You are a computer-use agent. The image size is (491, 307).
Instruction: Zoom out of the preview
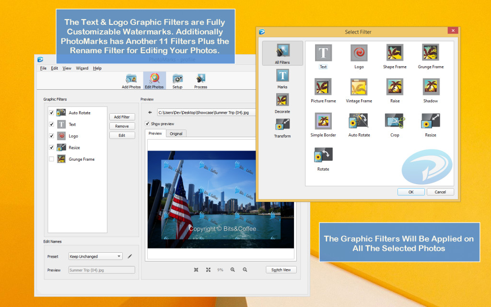click(x=245, y=270)
